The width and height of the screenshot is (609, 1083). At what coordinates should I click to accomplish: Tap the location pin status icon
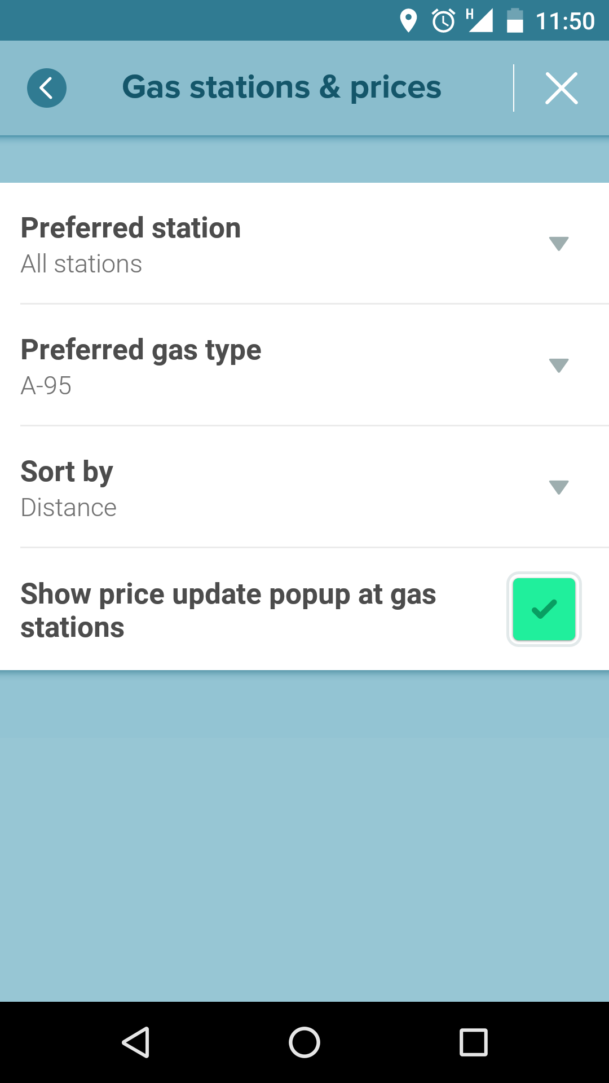408,21
